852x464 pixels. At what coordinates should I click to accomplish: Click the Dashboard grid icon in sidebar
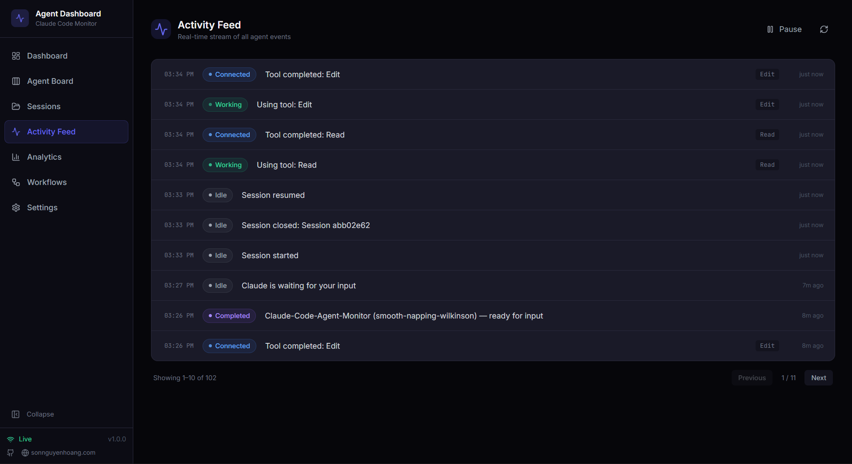16,56
